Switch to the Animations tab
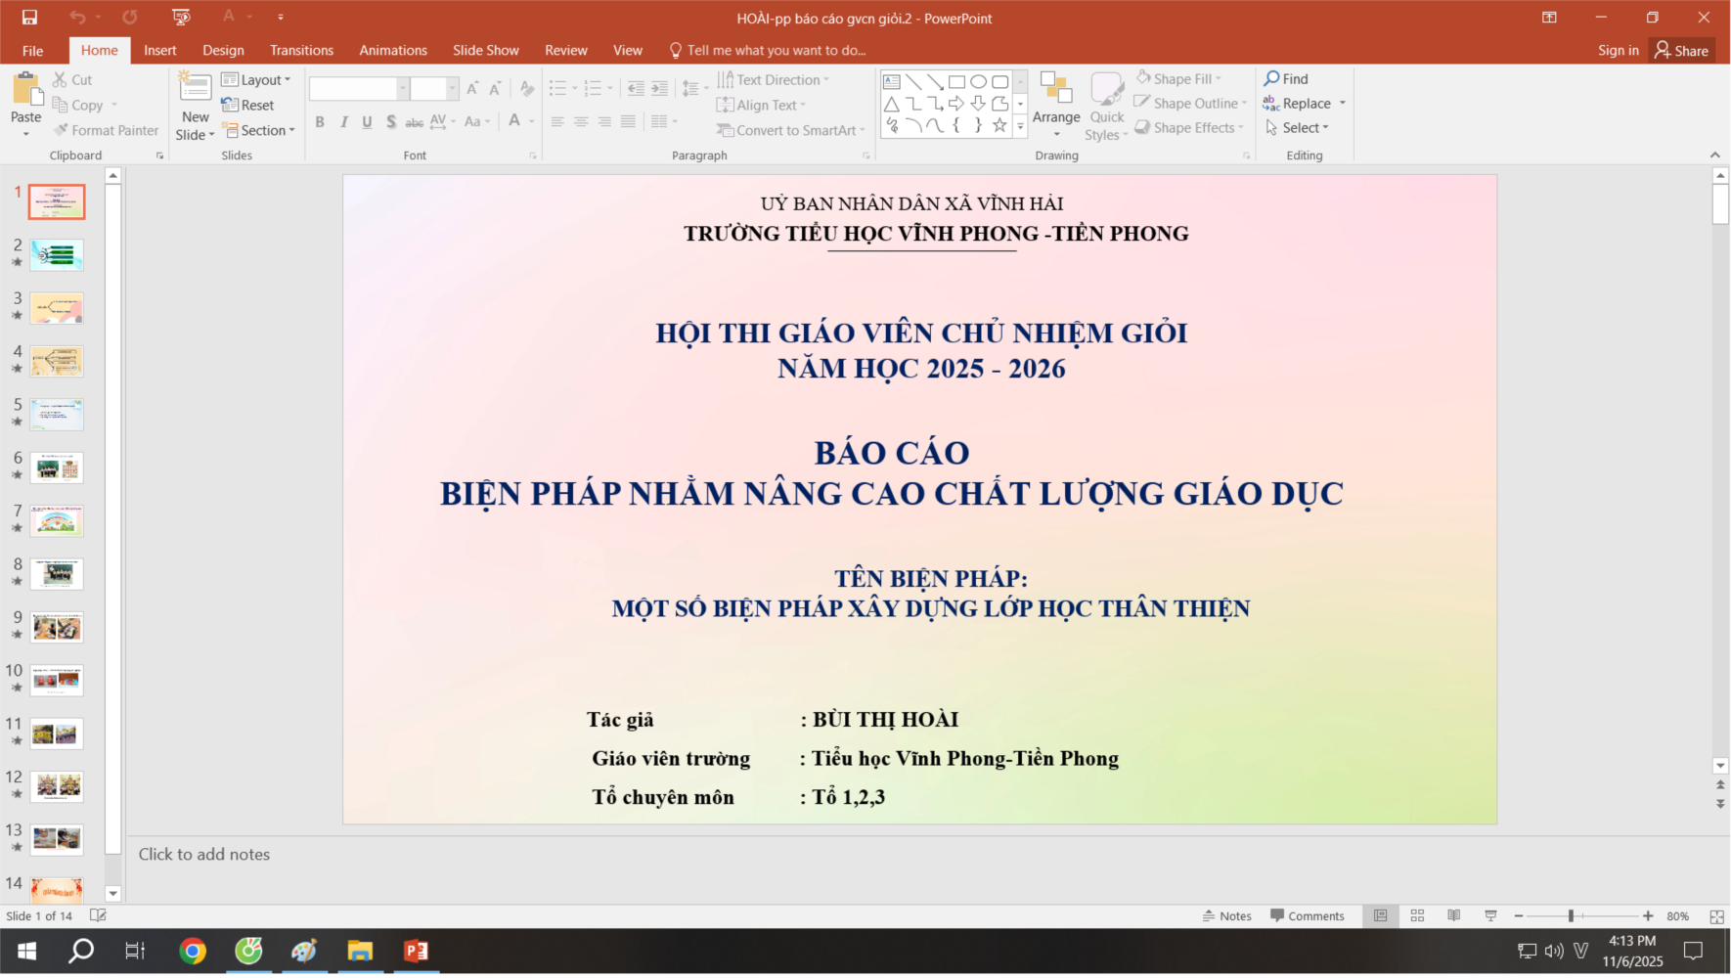Image resolution: width=1731 pixels, height=978 pixels. (x=393, y=50)
